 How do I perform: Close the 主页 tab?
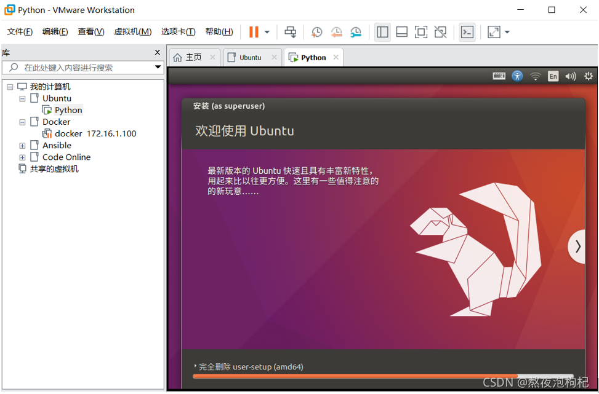pyautogui.click(x=213, y=57)
